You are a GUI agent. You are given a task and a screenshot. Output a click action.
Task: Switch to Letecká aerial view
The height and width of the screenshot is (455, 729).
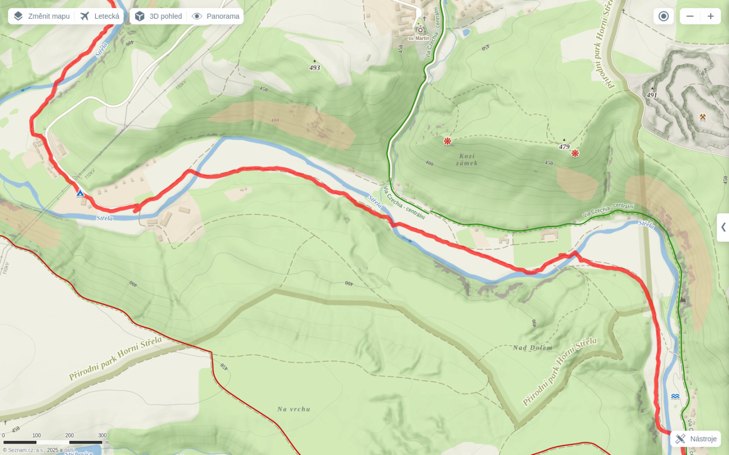point(99,16)
